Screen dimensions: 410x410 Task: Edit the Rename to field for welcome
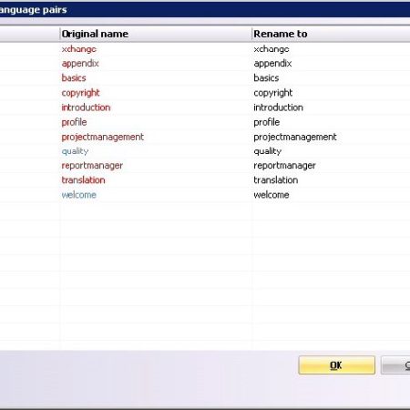tap(331, 195)
